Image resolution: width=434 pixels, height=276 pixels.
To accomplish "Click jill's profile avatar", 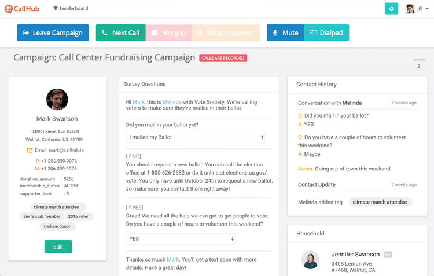I will pyautogui.click(x=410, y=9).
